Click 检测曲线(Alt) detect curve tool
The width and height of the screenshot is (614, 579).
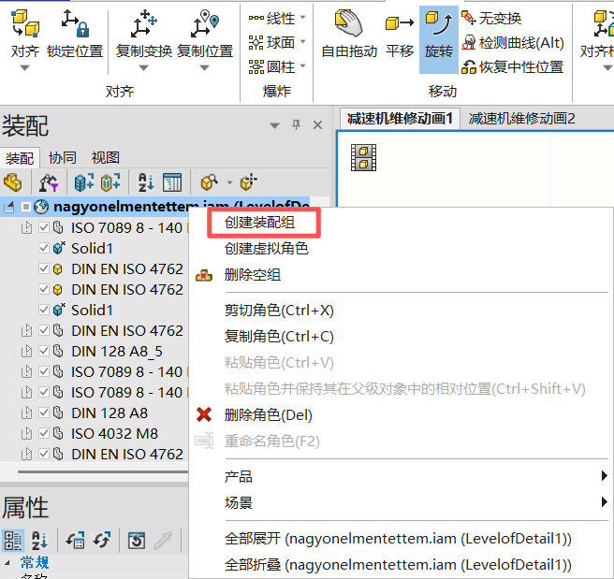[x=513, y=43]
